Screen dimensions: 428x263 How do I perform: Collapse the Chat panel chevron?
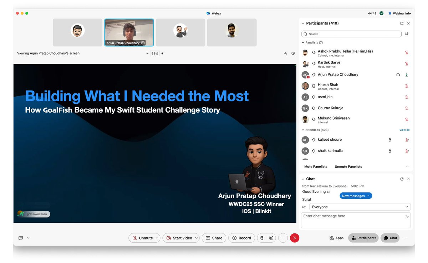(303, 179)
